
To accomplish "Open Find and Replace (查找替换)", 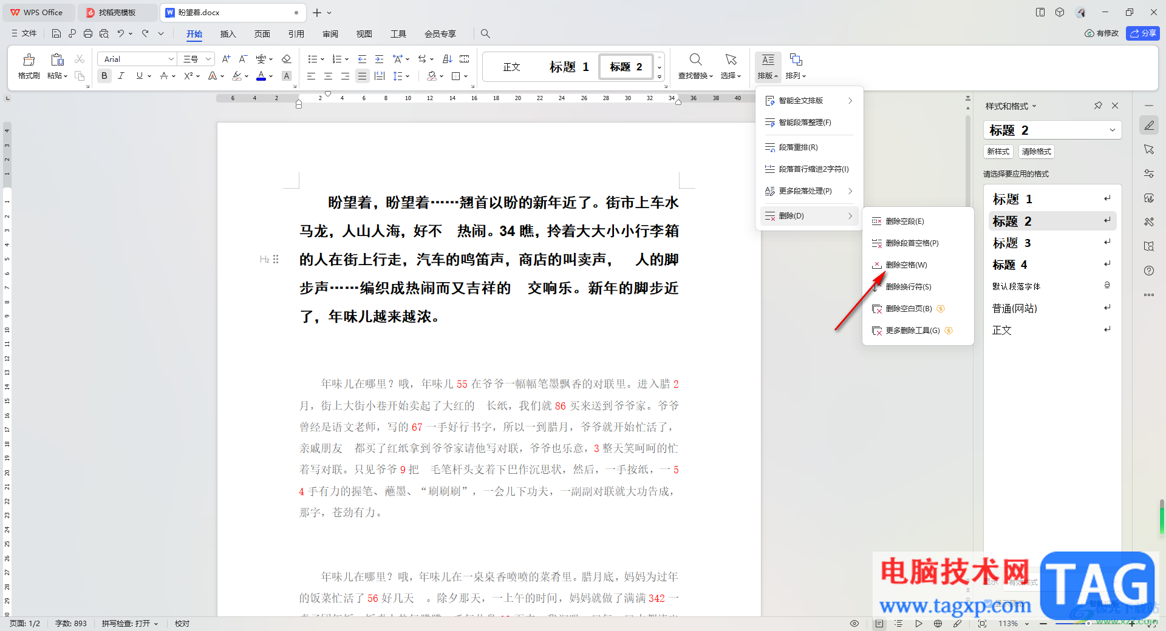I will [695, 66].
